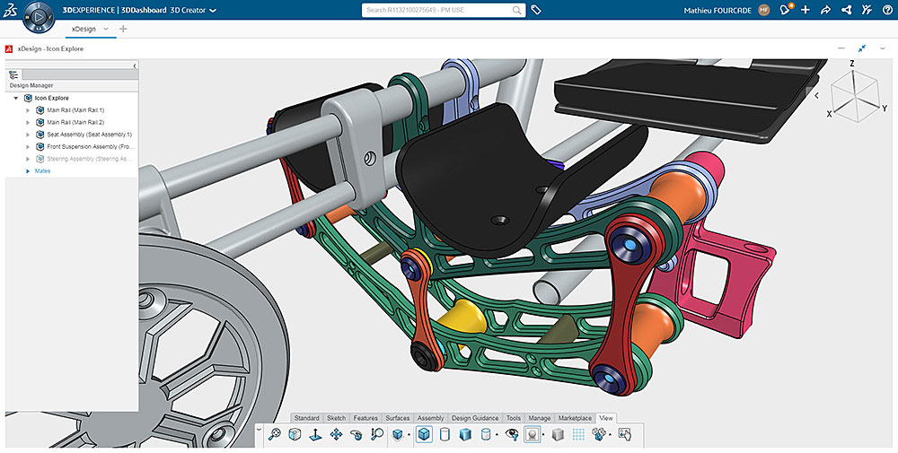Open dropdown arrow next to blue cylinder icon
The height and width of the screenshot is (453, 898).
point(497,435)
